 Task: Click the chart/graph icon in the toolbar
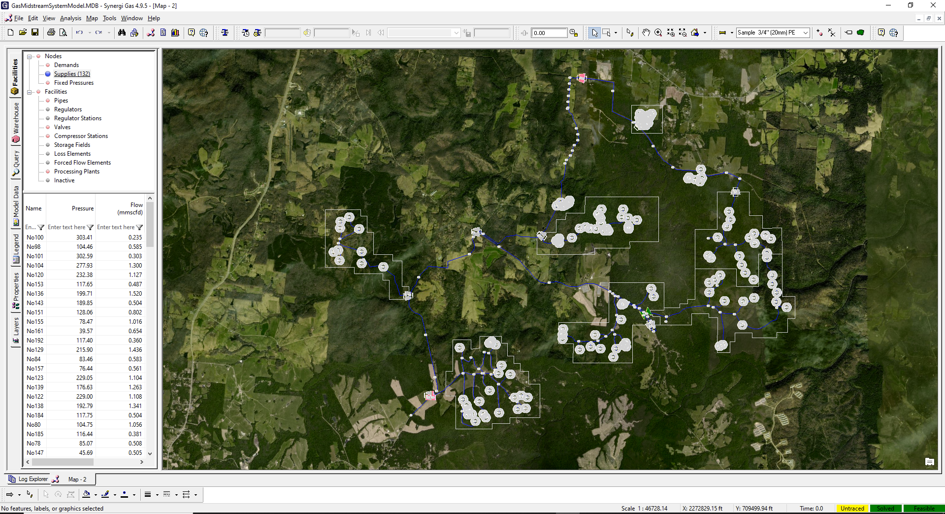pyautogui.click(x=175, y=33)
